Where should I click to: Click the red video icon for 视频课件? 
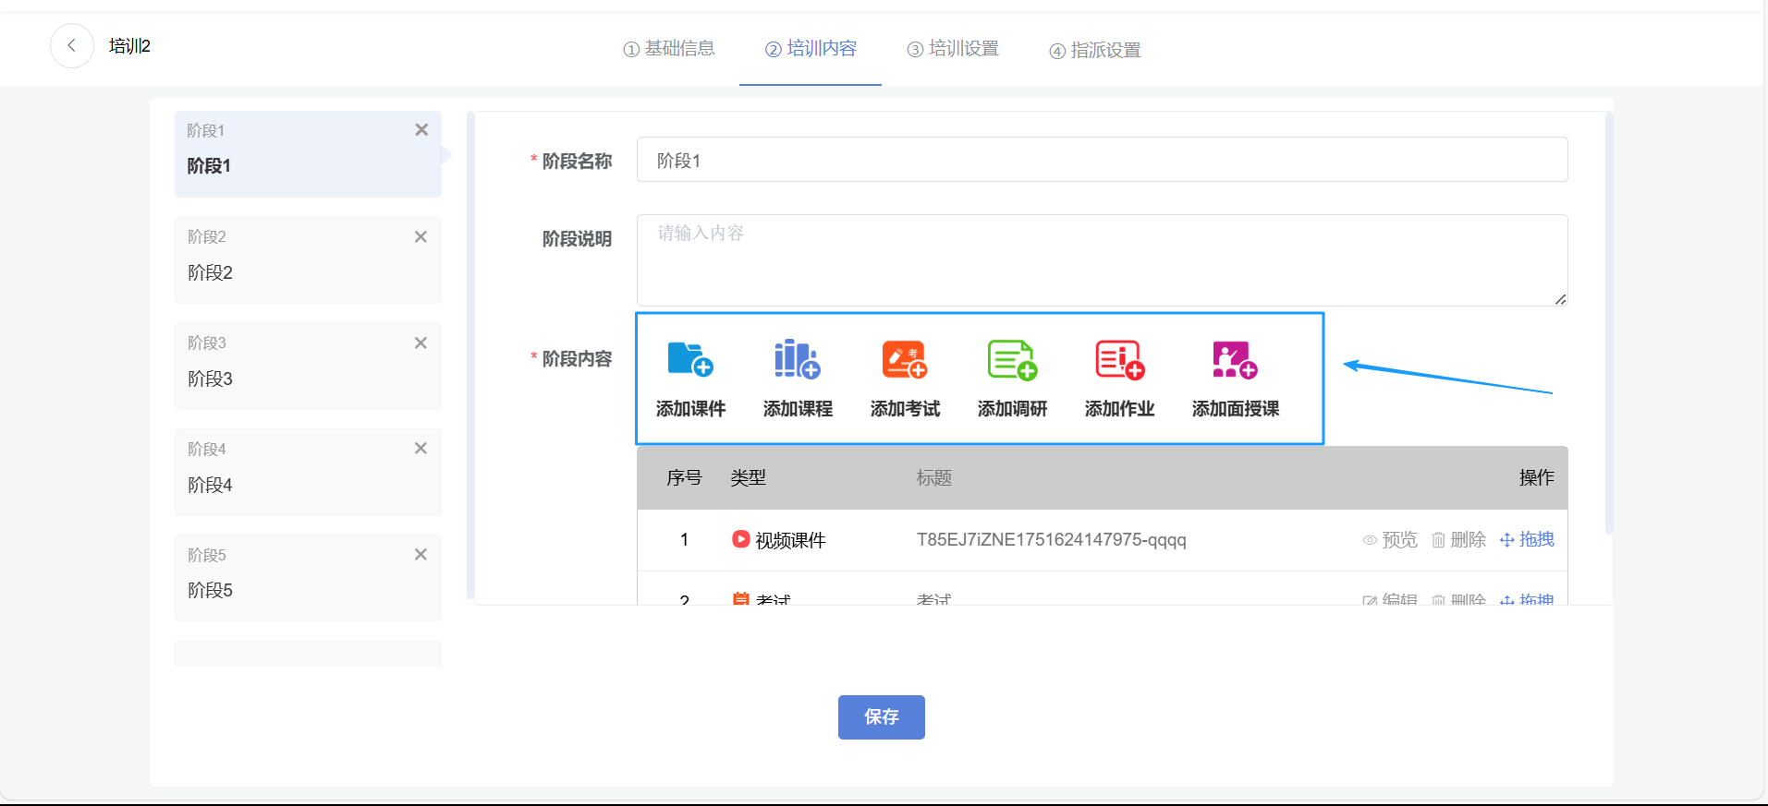[x=740, y=538]
